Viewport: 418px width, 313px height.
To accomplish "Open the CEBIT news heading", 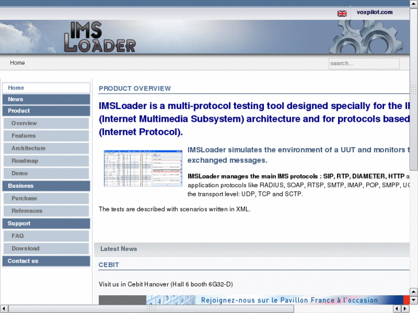I will pos(109,265).
